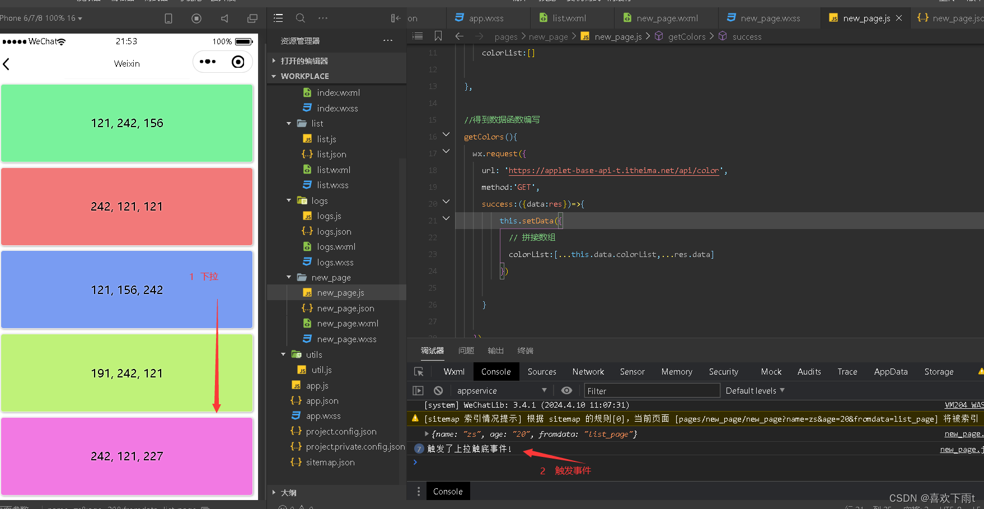Open the AppData debugger tab

(891, 372)
